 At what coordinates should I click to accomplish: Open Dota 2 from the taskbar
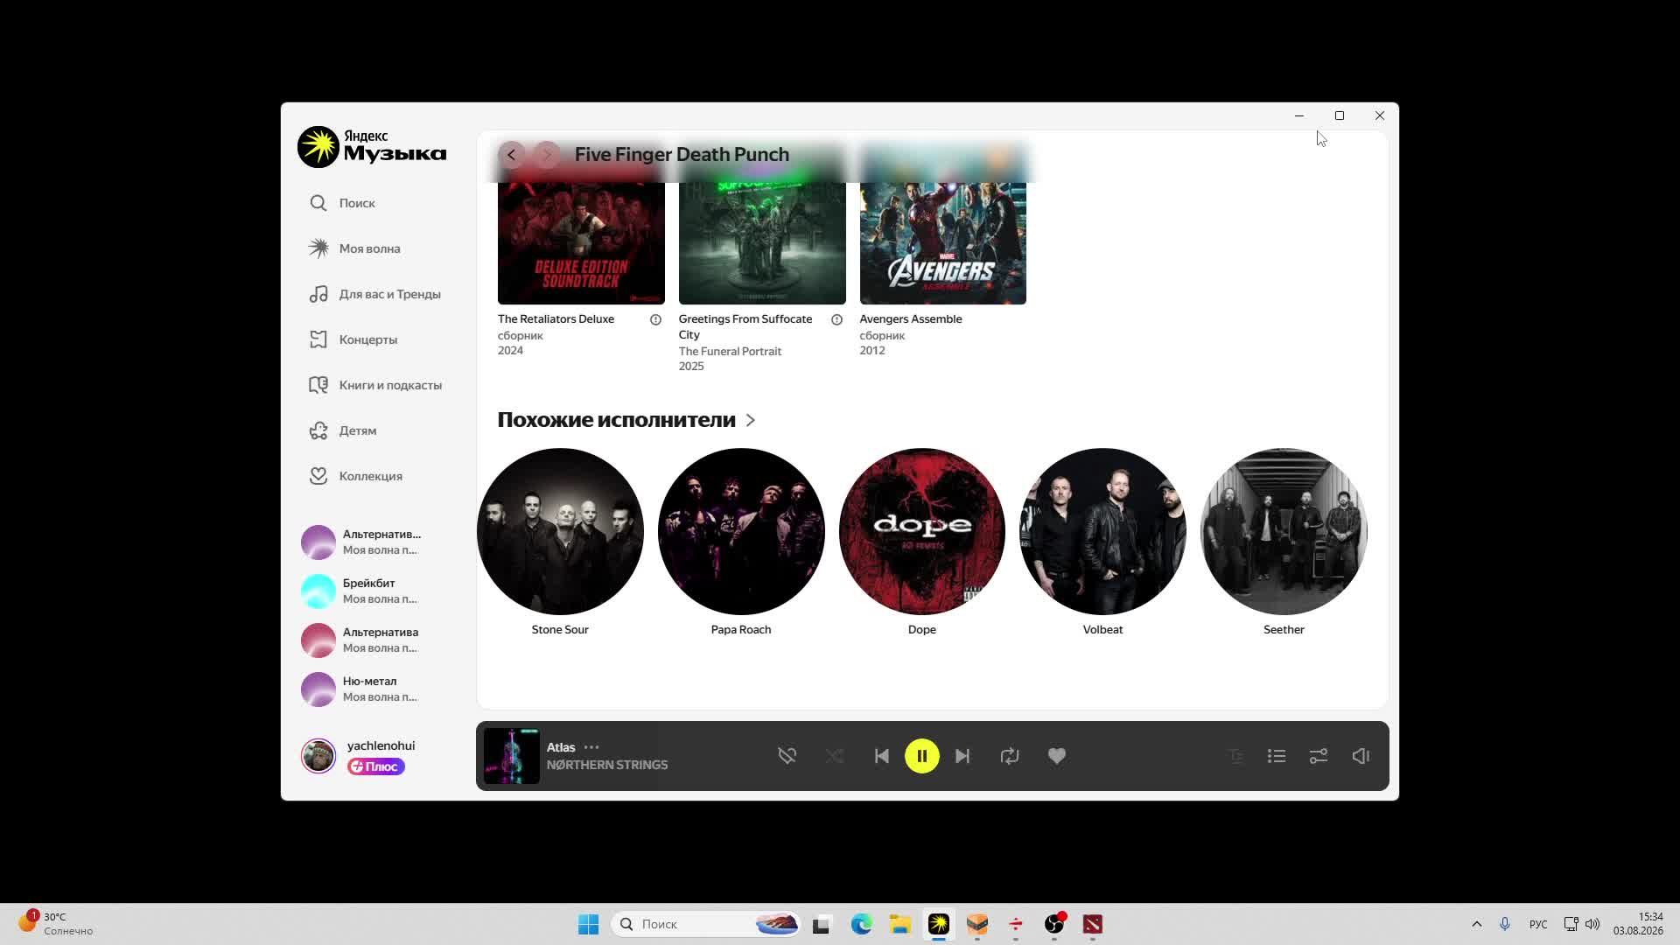1093,924
